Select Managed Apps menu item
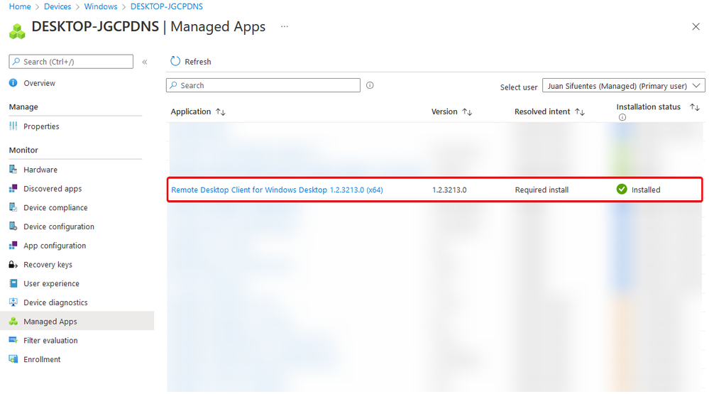This screenshot has height=394, width=709. (x=50, y=322)
